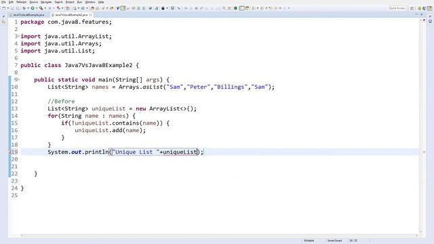Close the Java7VsJava8Example2.java tab
Viewport: 434px width, 244px height.
click(x=90, y=15)
